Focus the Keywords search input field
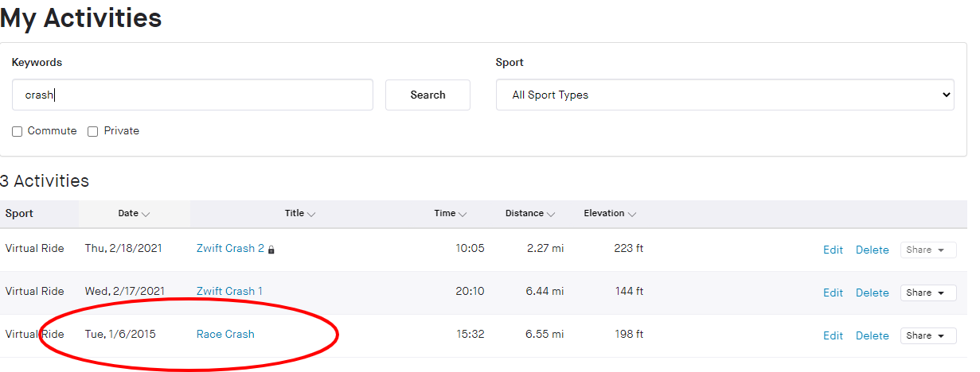The width and height of the screenshot is (980, 372). click(193, 95)
